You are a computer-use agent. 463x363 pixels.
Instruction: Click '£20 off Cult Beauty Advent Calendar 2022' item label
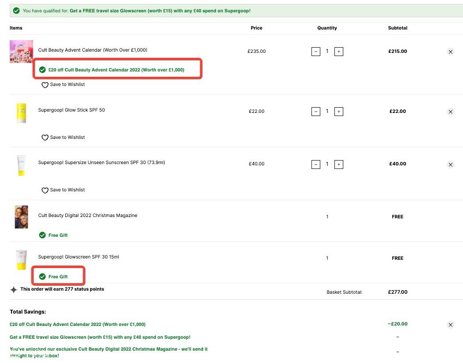click(x=116, y=70)
